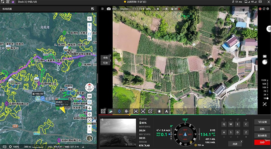Refresh the live camera stream
The image size is (271, 149).
point(264,9)
